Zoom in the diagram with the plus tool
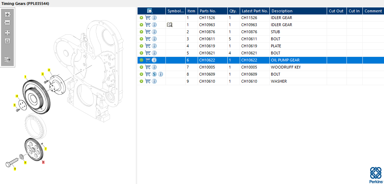The image size is (384, 184). pos(7,14)
